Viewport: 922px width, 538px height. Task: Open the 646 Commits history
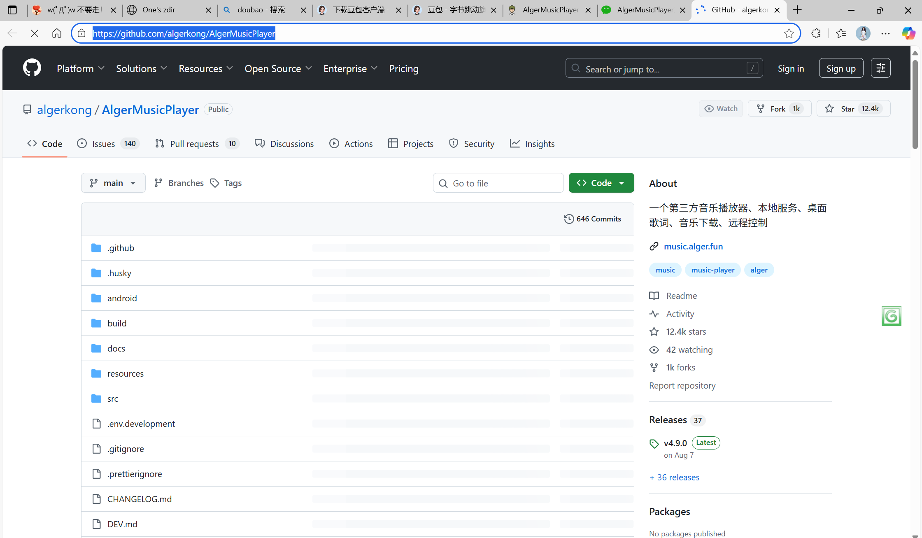[593, 219]
